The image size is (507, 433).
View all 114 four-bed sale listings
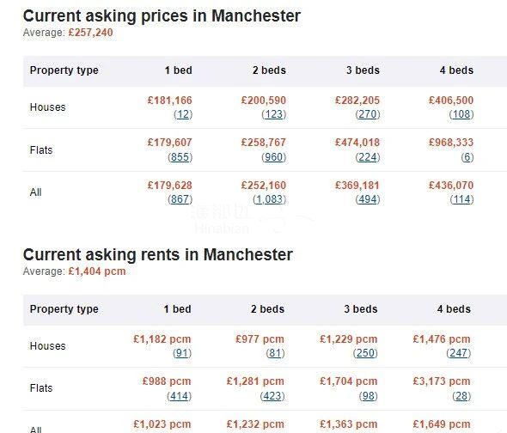tap(461, 199)
